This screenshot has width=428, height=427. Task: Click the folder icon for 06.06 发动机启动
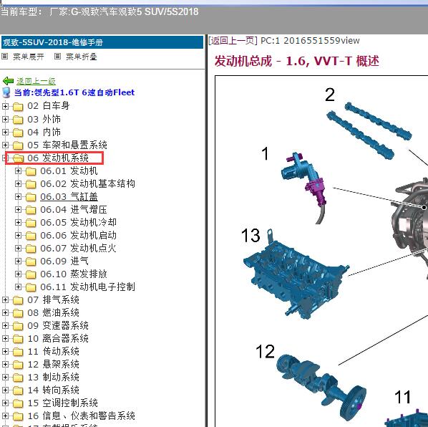(31, 236)
